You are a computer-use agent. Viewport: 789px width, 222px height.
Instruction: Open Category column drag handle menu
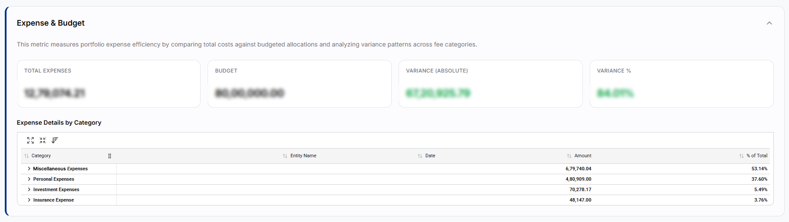(x=110, y=156)
